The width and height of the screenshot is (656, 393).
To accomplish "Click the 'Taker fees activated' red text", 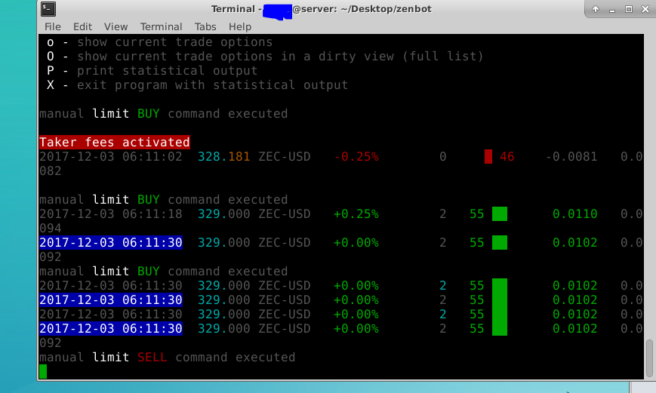I will (x=115, y=142).
